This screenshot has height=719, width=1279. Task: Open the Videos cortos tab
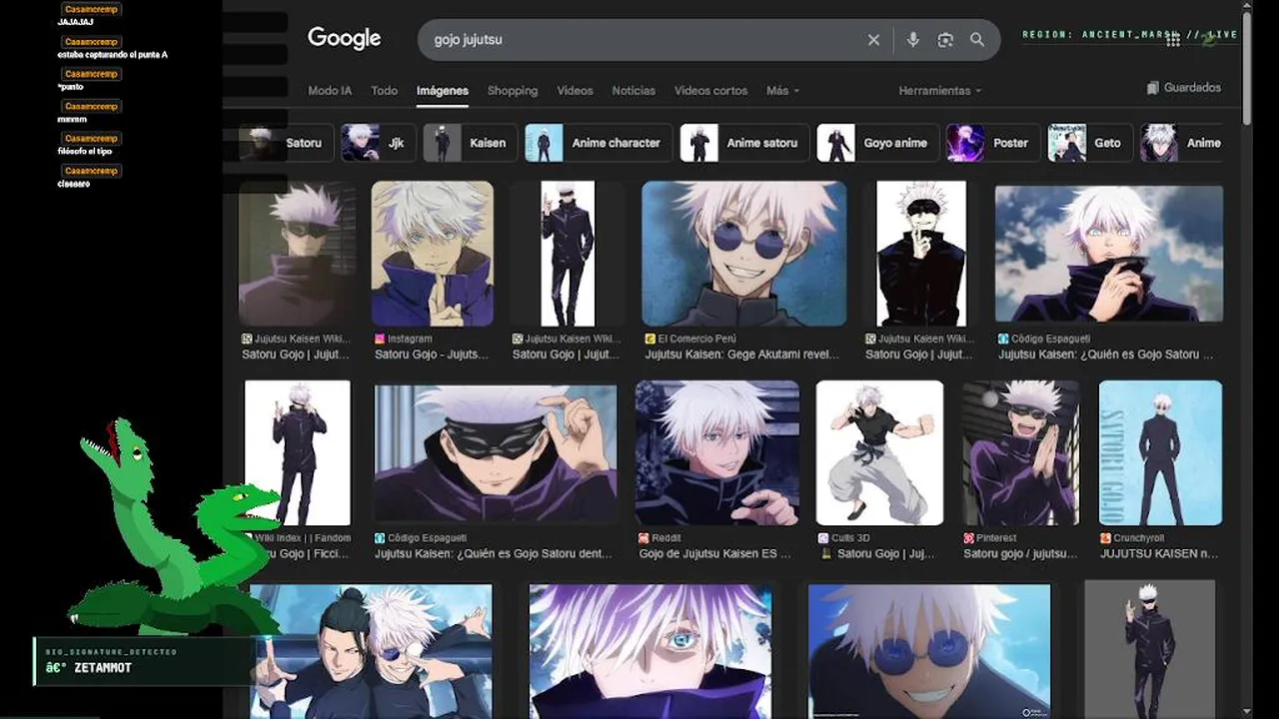(710, 91)
